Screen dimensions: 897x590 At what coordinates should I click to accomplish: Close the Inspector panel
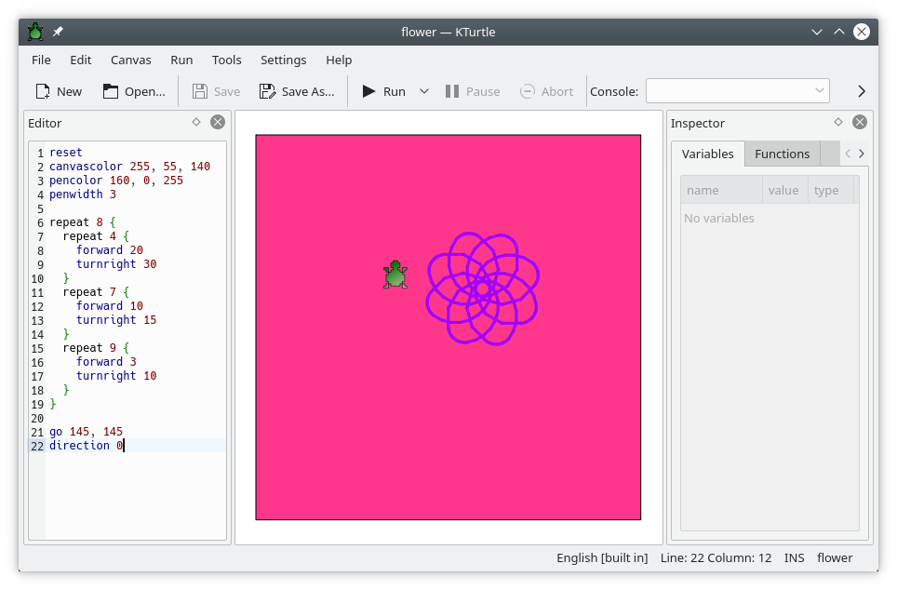coord(860,122)
